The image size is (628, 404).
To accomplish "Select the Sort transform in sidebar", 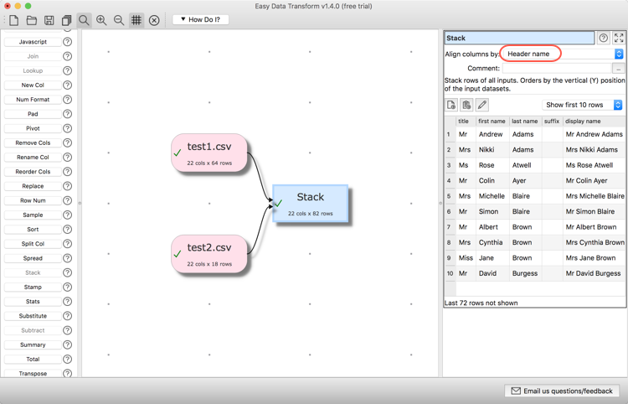I will point(33,229).
